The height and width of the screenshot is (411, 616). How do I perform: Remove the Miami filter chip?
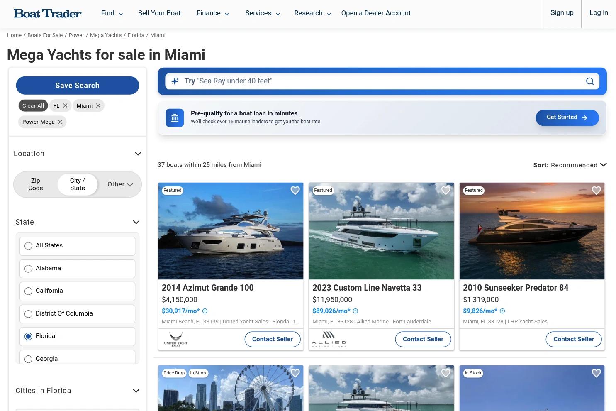[98, 106]
